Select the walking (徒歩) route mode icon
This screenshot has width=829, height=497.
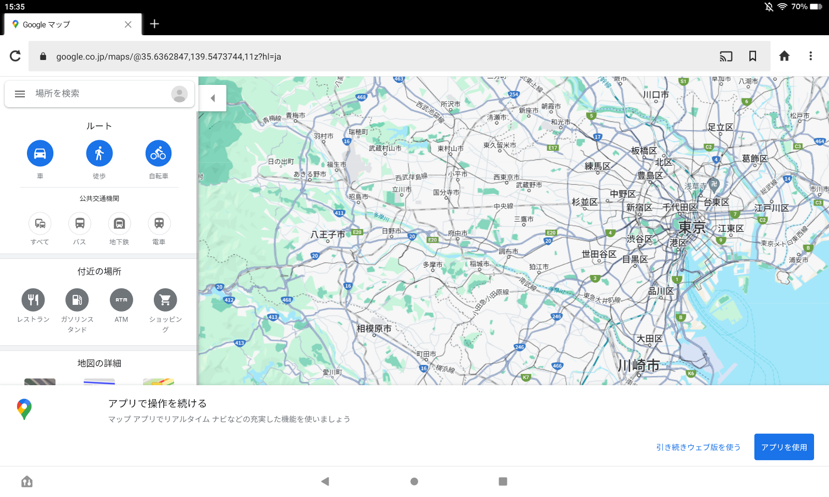[x=99, y=153]
